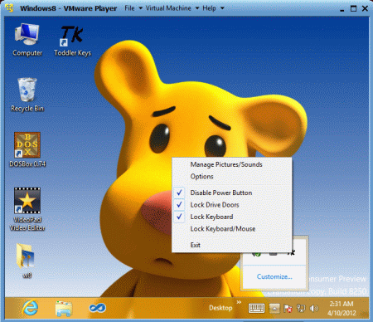Select the VideoPad Video Editor shortcut
The height and width of the screenshot is (322, 373).
pos(27,209)
